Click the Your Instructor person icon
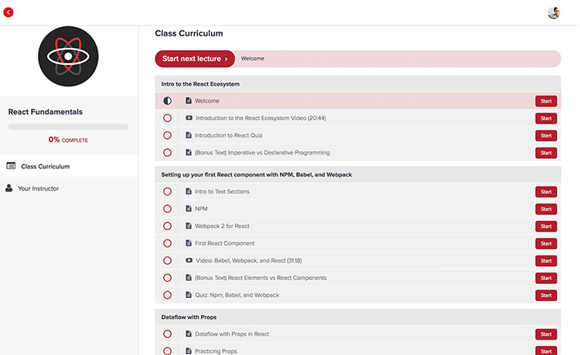This screenshot has height=355, width=580. point(10,188)
